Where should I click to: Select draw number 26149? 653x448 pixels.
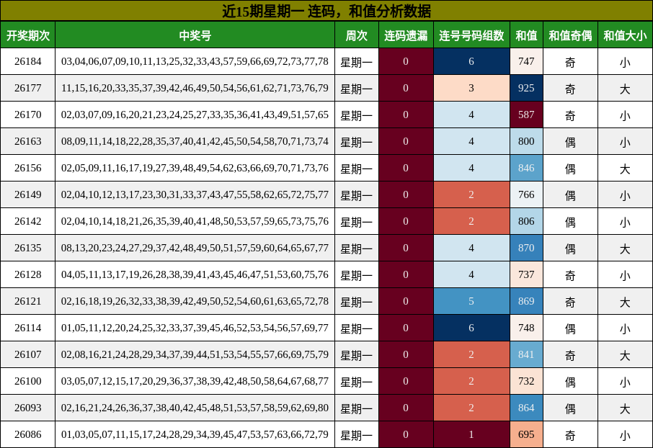28,195
